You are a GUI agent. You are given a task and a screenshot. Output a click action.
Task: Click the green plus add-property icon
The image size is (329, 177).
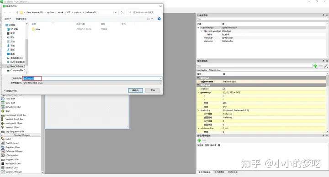click(x=315, y=66)
